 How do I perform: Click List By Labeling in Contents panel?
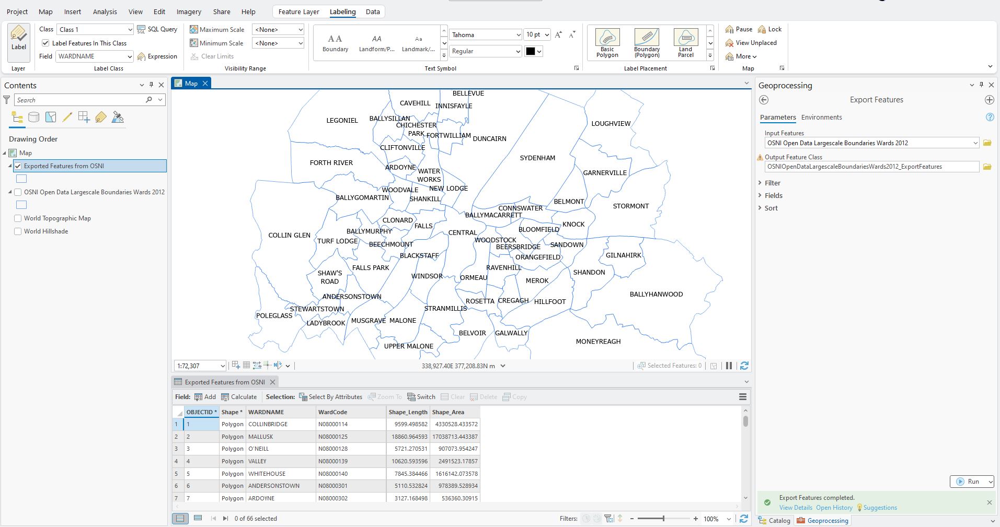(100, 117)
